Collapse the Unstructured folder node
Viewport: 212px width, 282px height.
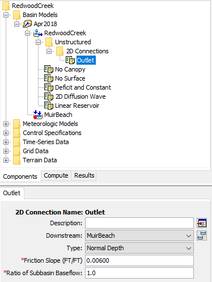39,42
